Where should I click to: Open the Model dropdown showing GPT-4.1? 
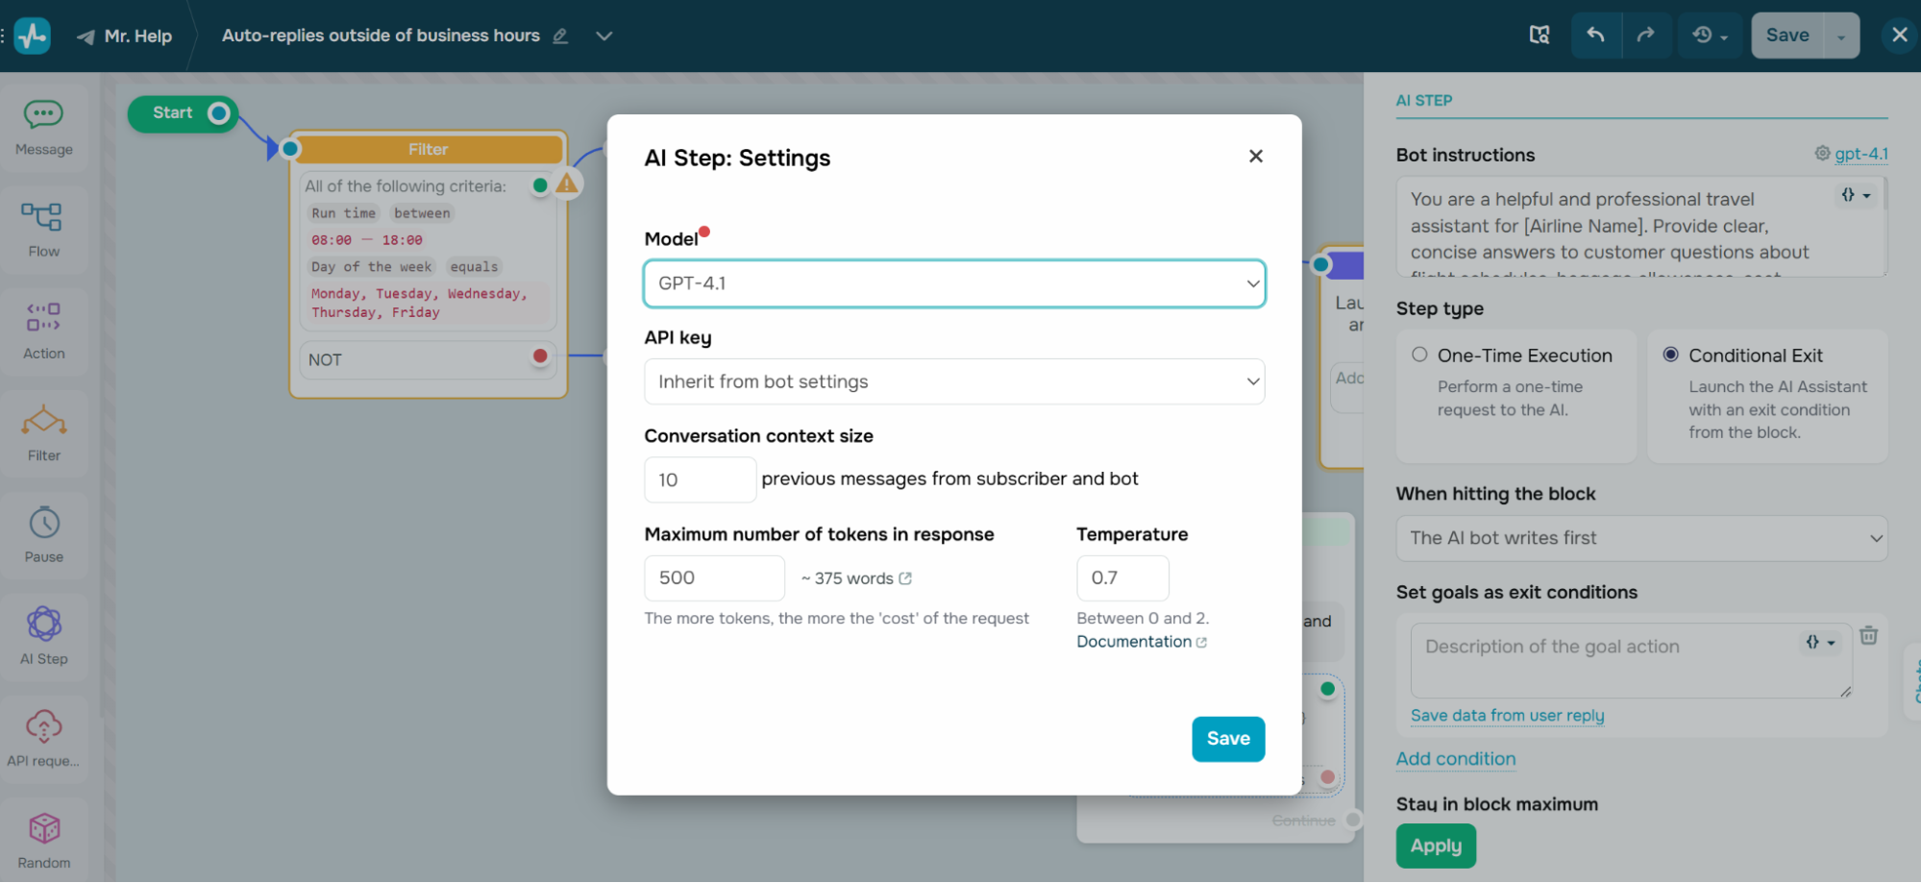click(953, 283)
